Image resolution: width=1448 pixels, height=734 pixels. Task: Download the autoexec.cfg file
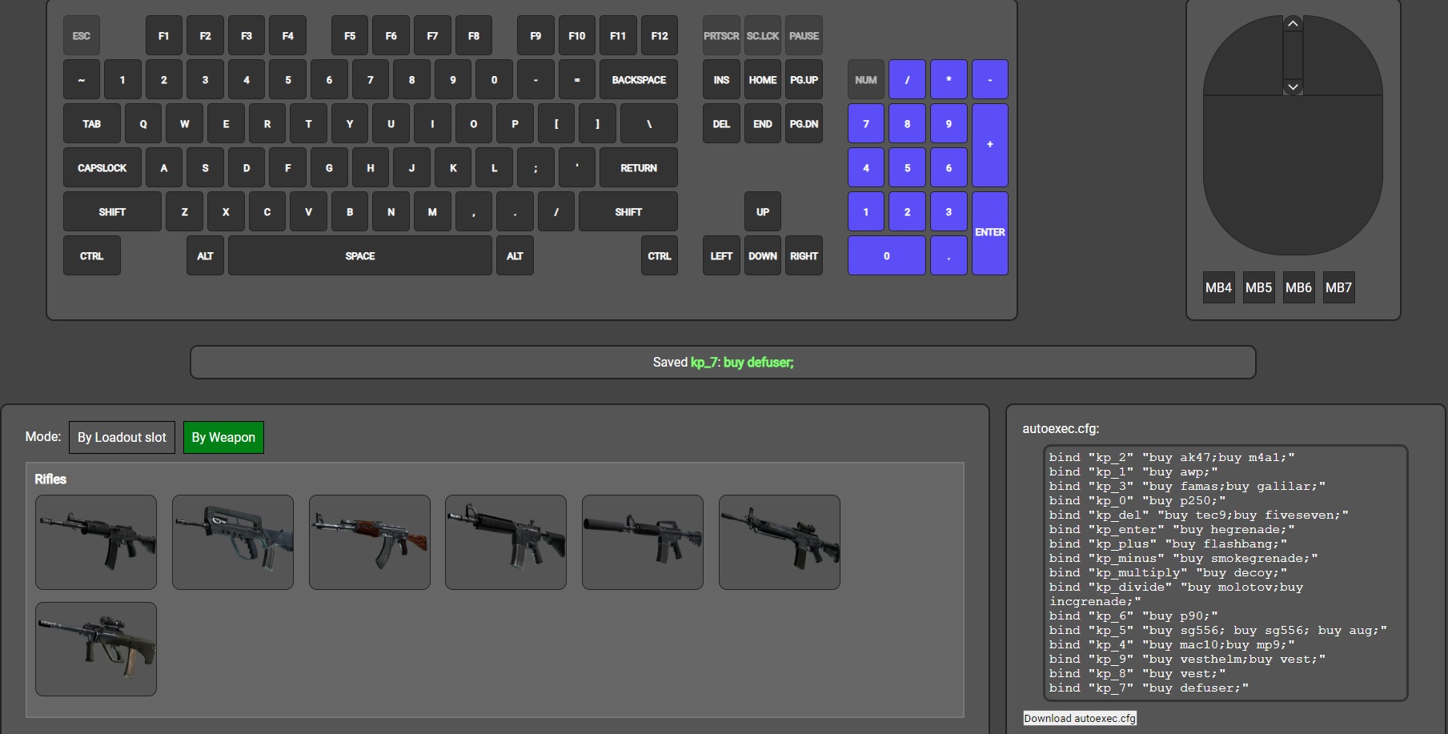coord(1080,718)
